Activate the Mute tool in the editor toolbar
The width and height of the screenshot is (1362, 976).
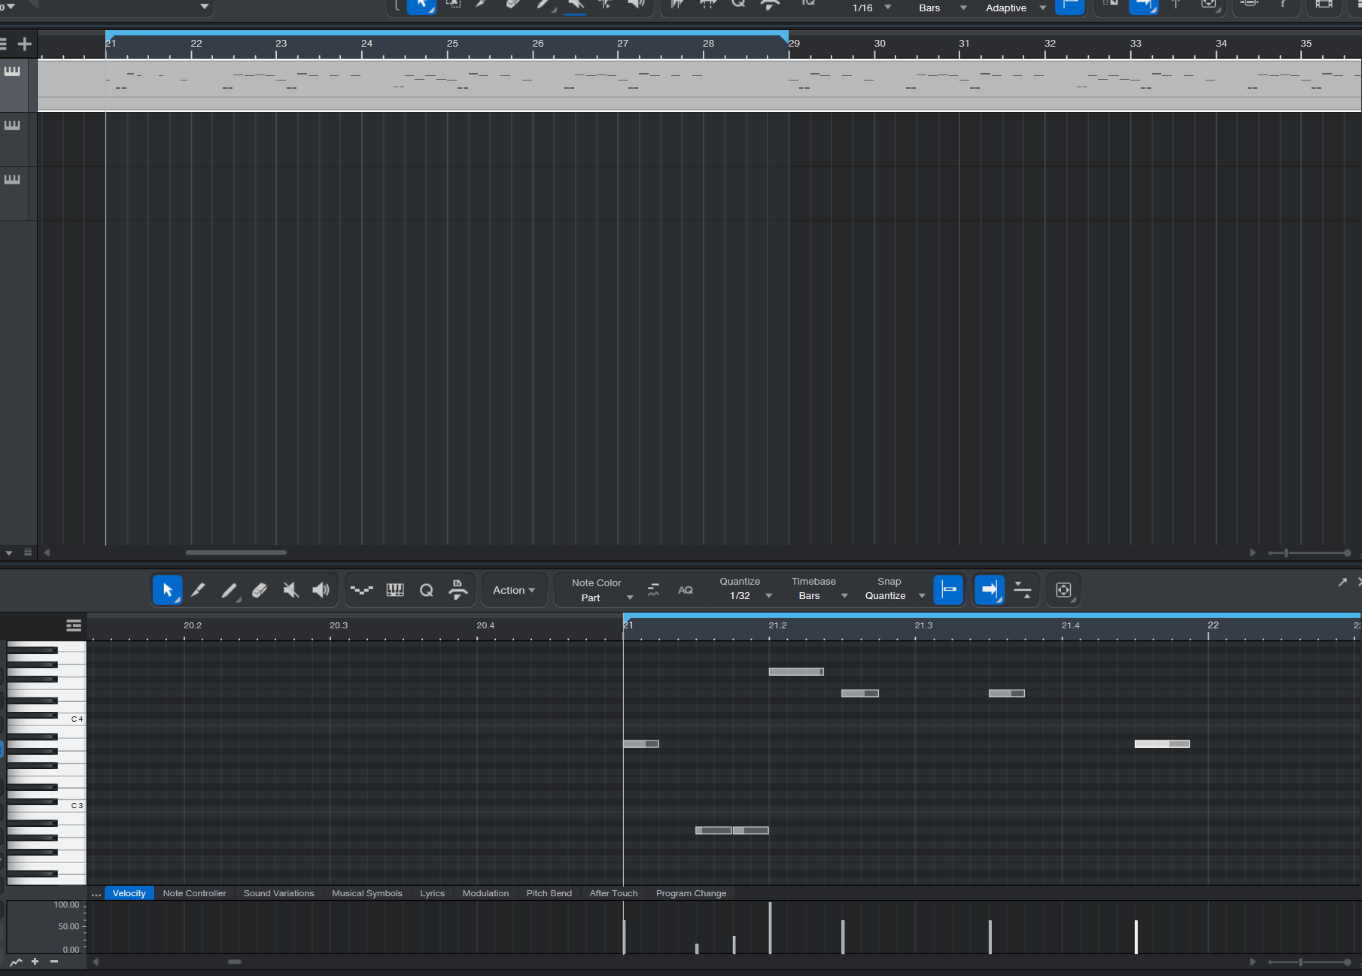coord(290,590)
